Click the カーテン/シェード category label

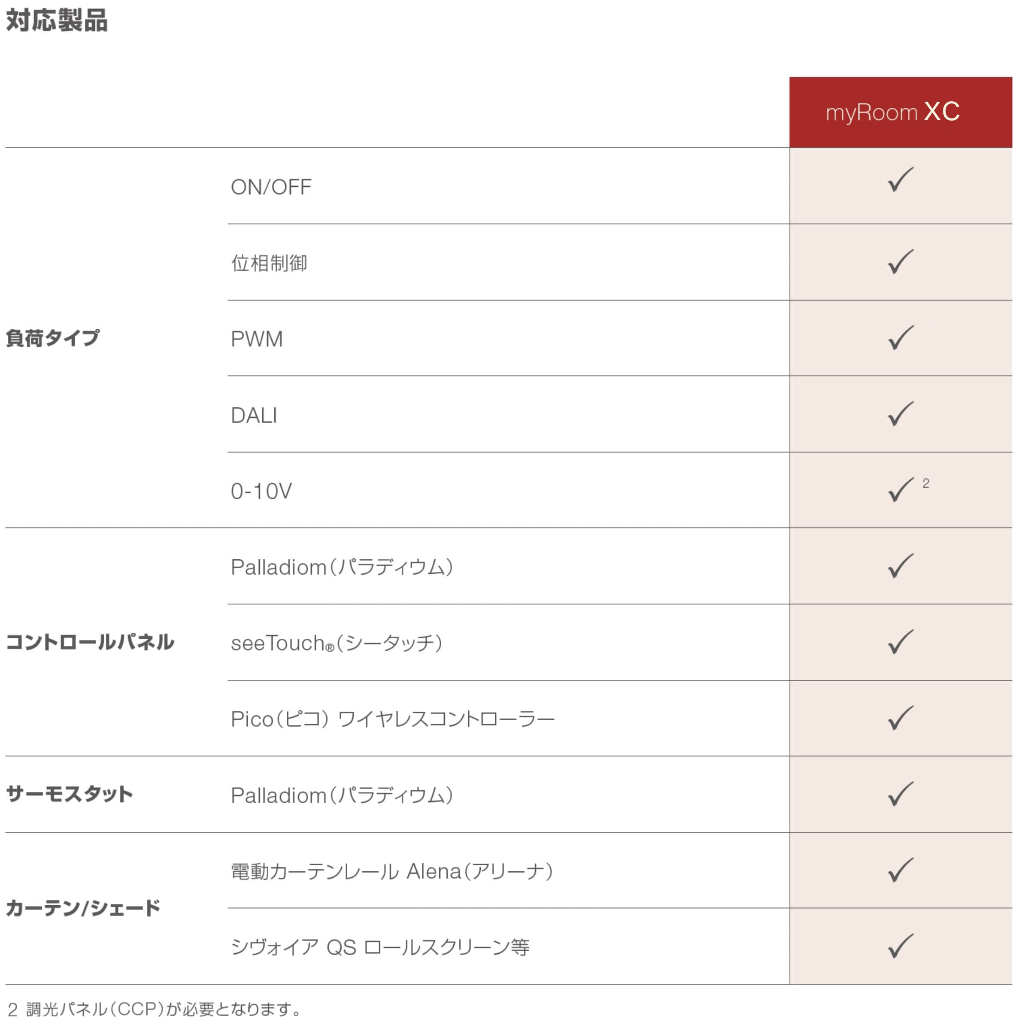[x=83, y=908]
